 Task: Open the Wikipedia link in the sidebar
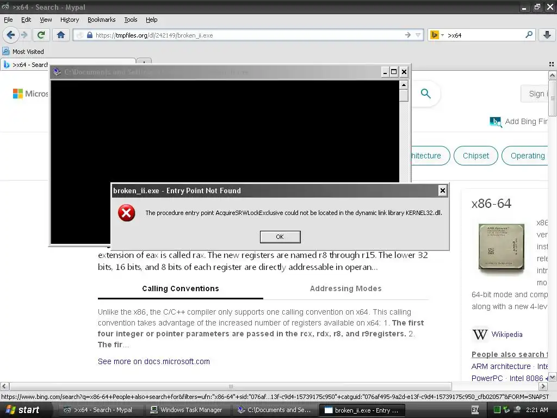(507, 335)
